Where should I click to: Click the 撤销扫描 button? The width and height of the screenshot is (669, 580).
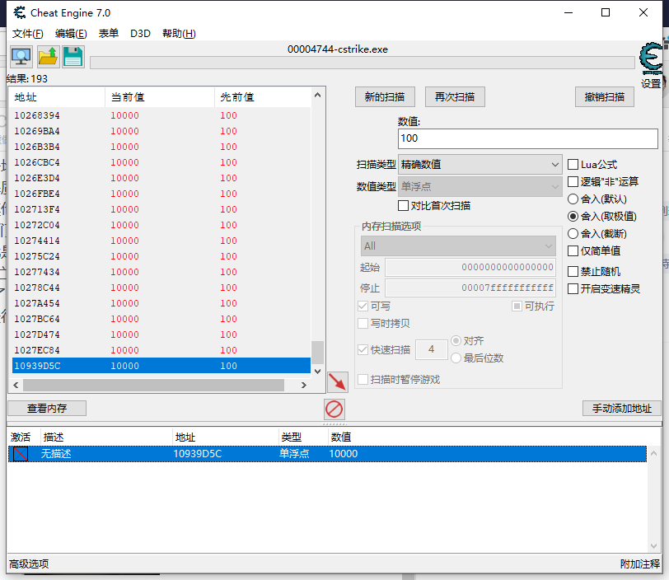click(605, 97)
